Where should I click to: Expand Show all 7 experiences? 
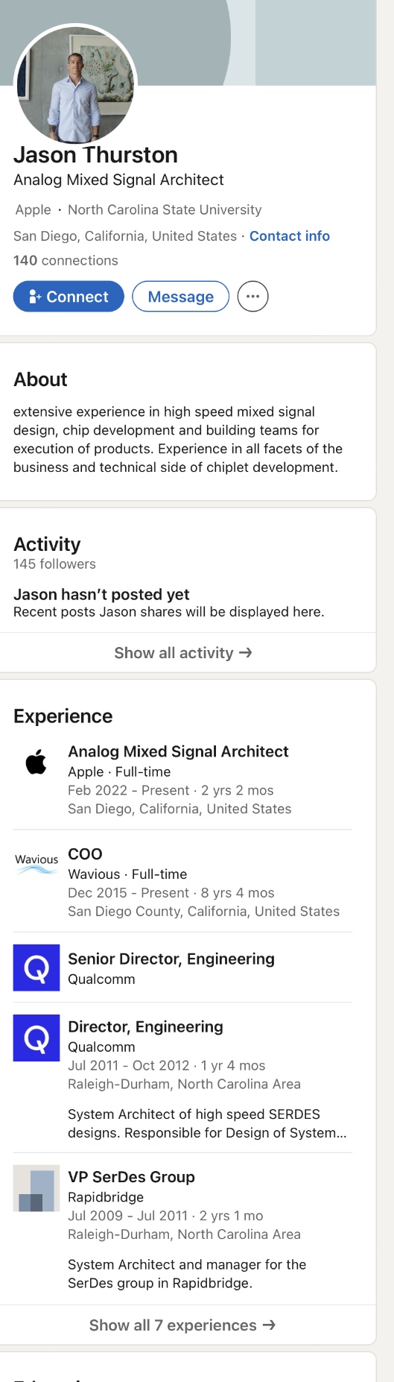pyautogui.click(x=183, y=1325)
